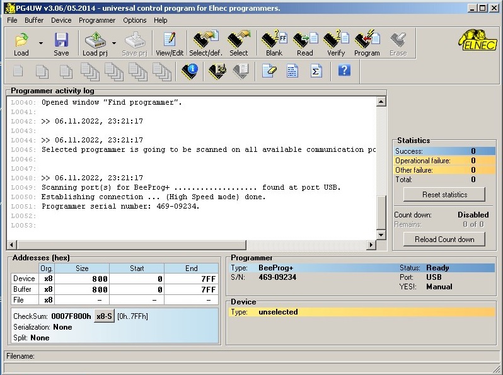Screen dimensions: 503x375
Task: Click the Device row Size cell 800
Action: (82, 279)
